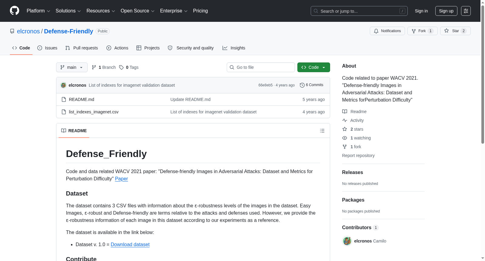Open the main branch selector dropdown
Viewport: 485px width, 261px height.
tap(72, 67)
